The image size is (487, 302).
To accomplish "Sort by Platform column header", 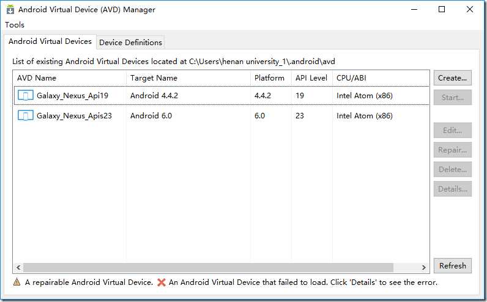I will pyautogui.click(x=271, y=78).
